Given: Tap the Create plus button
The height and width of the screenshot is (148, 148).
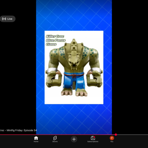Looking at the screenshot, I should click(x=74, y=139).
